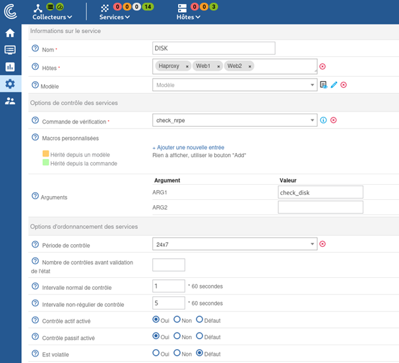Open the Home section in sidebar
The height and width of the screenshot is (363, 399).
10,33
